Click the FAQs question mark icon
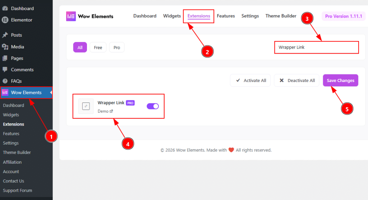The image size is (368, 200). pos(5,81)
